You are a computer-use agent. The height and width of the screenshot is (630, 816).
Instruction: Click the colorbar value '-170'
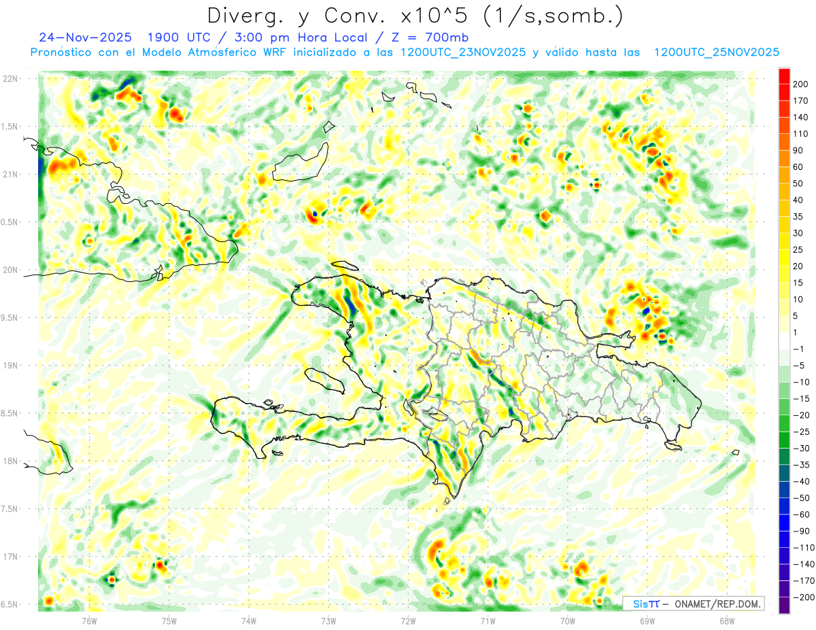pos(804,581)
